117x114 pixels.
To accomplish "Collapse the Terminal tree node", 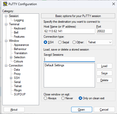I will (x=6, y=24).
